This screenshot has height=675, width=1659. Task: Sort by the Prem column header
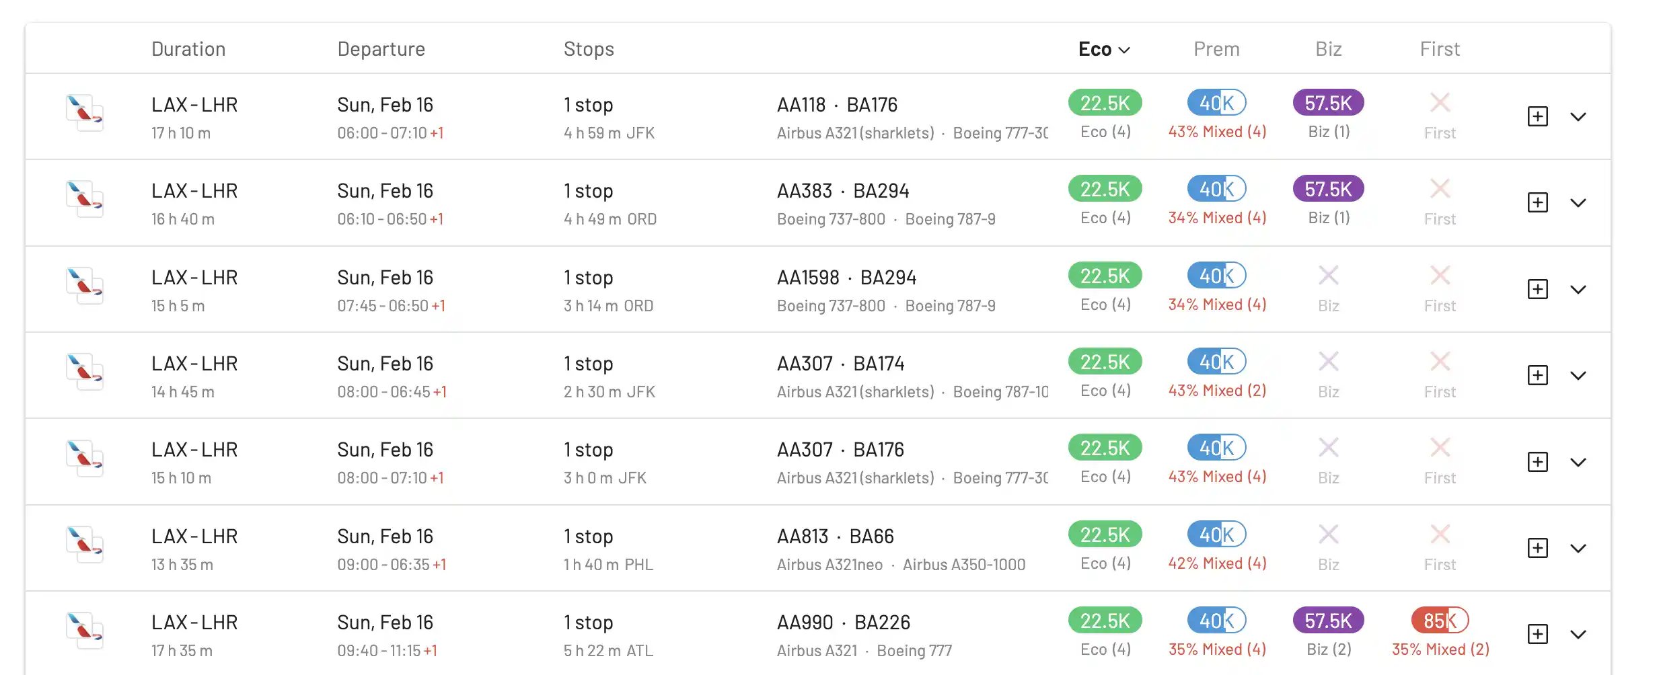1216,49
